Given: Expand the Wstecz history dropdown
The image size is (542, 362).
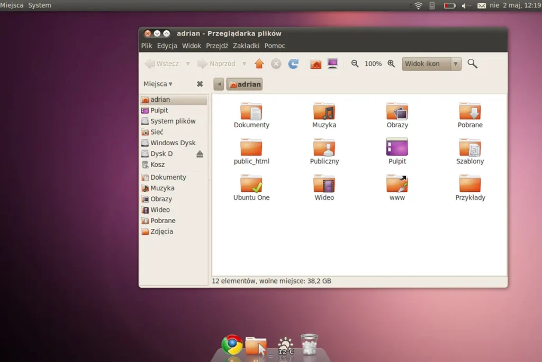Looking at the screenshot, I should click(x=188, y=64).
